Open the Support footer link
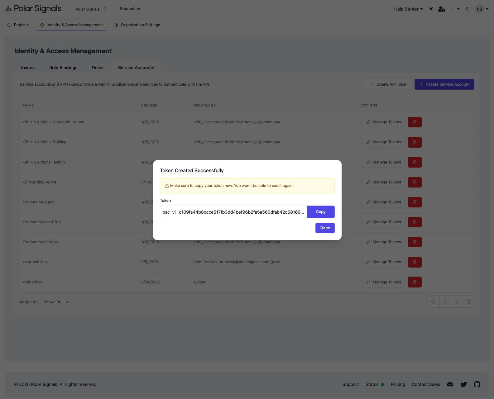Viewport: 494px width, 399px height. 351,384
